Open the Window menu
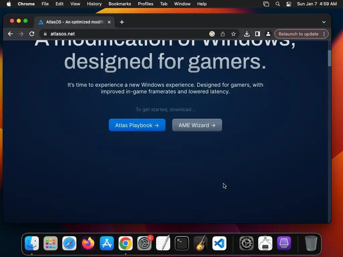This screenshot has width=343, height=257. coord(182,4)
